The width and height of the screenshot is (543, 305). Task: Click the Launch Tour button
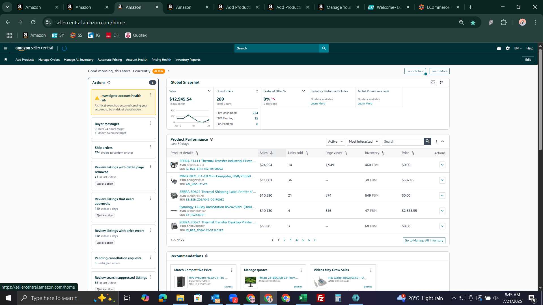point(415,71)
